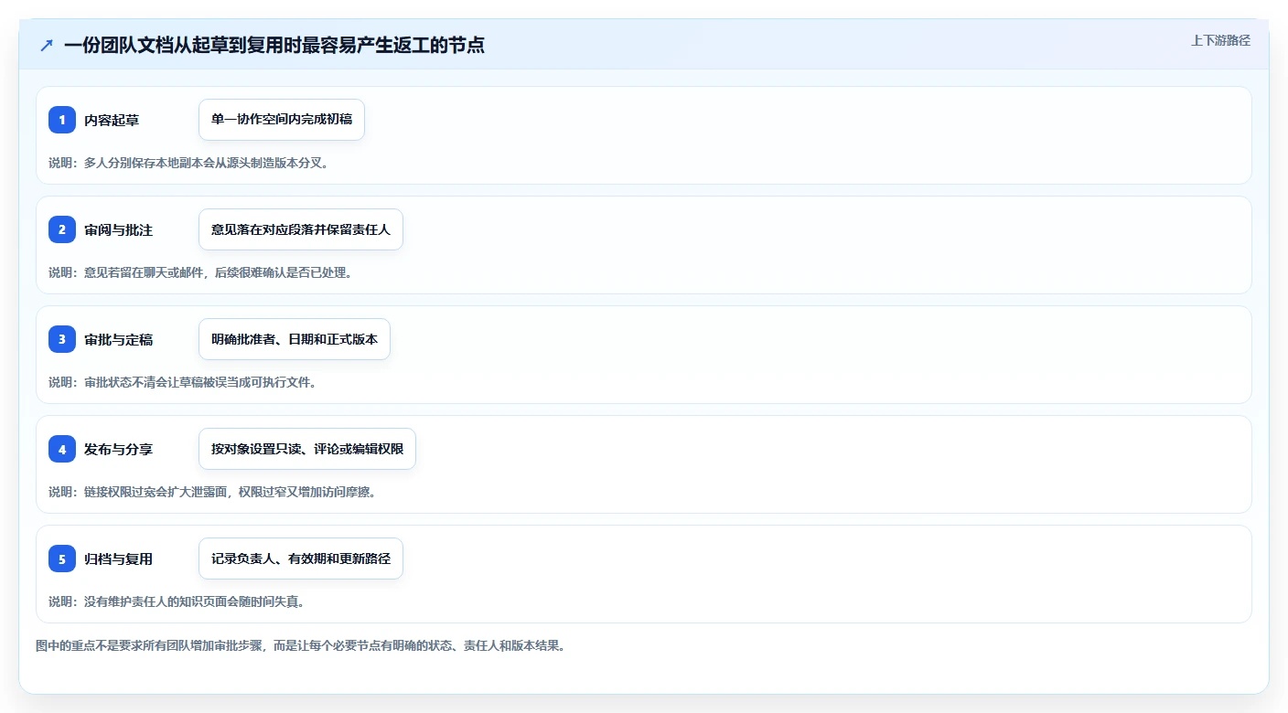The height and width of the screenshot is (713, 1288).
Task: Click the step 5 number badge
Action: click(x=62, y=559)
